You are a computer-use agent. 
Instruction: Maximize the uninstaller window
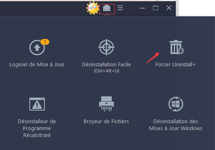click(155, 8)
